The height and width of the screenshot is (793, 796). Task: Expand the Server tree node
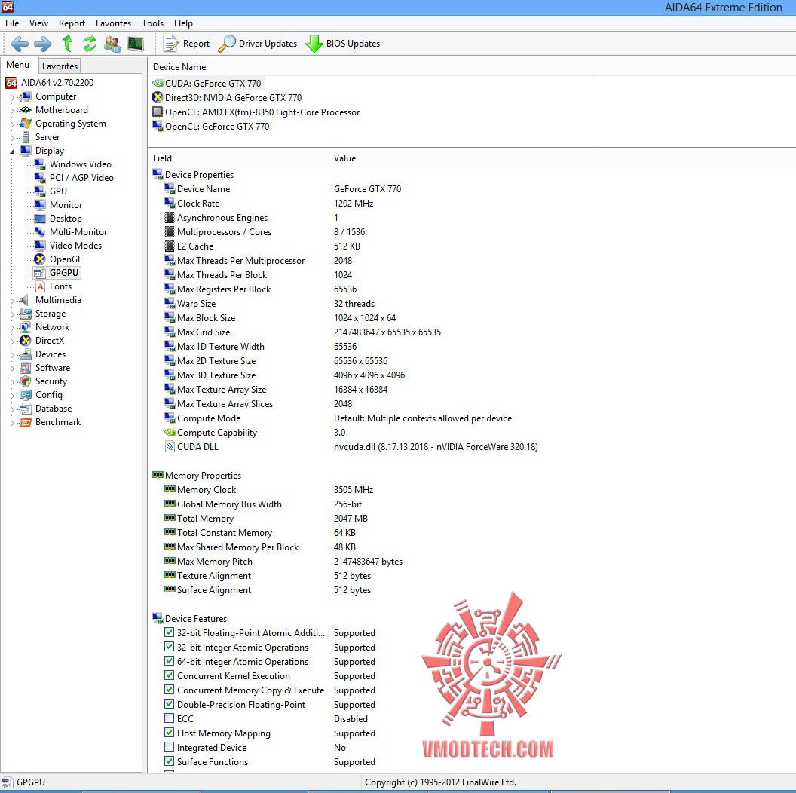pos(12,138)
